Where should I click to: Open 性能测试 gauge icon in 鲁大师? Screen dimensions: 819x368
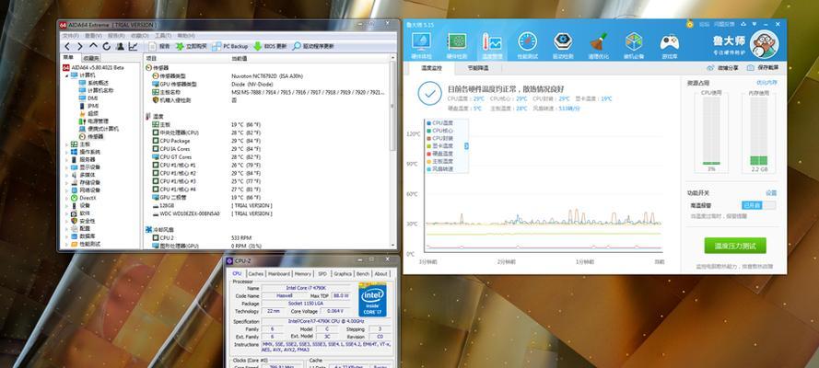(527, 46)
